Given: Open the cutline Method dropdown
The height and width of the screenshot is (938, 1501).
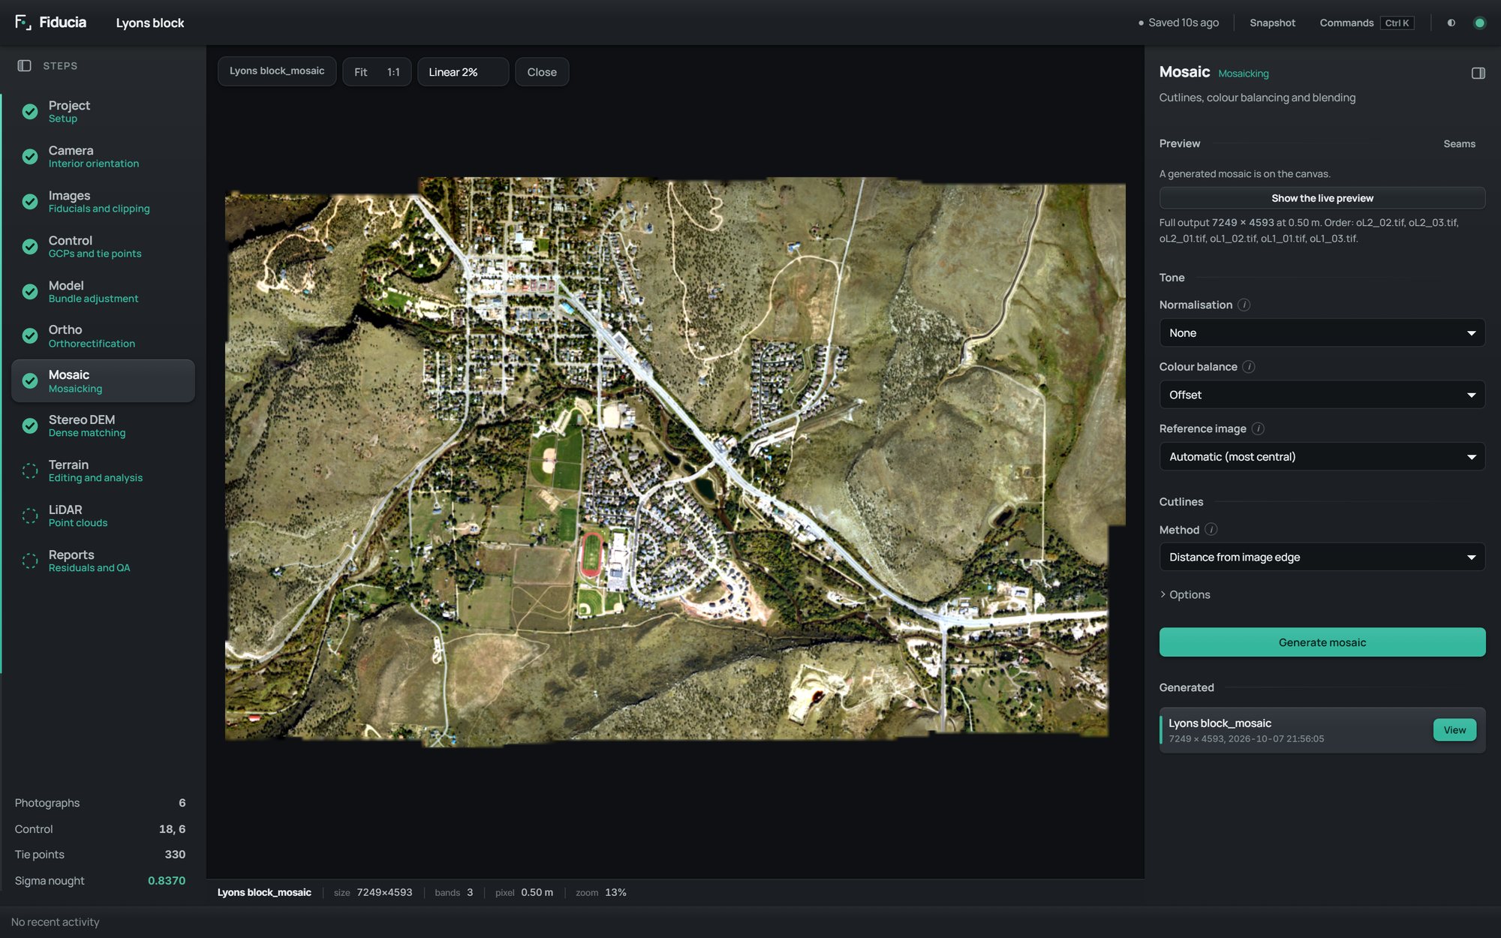Looking at the screenshot, I should (1322, 557).
